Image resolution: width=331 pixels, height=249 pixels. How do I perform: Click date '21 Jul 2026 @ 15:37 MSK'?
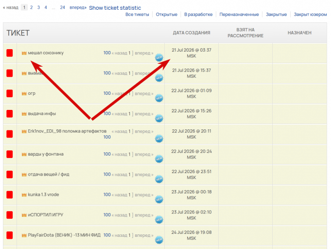coord(192,73)
